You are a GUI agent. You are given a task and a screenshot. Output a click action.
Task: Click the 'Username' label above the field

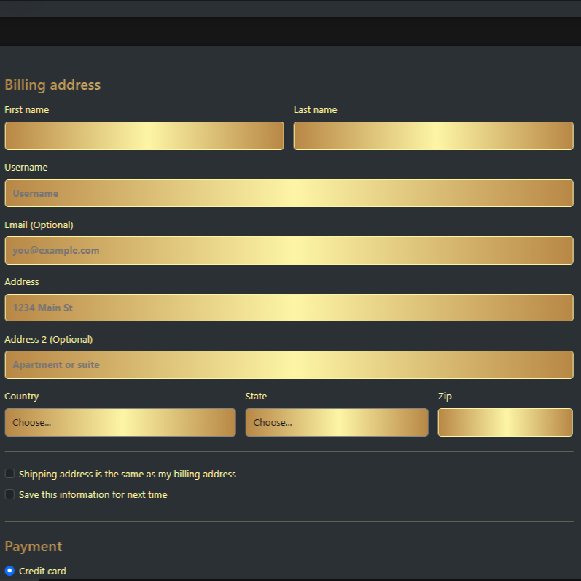[26, 168]
